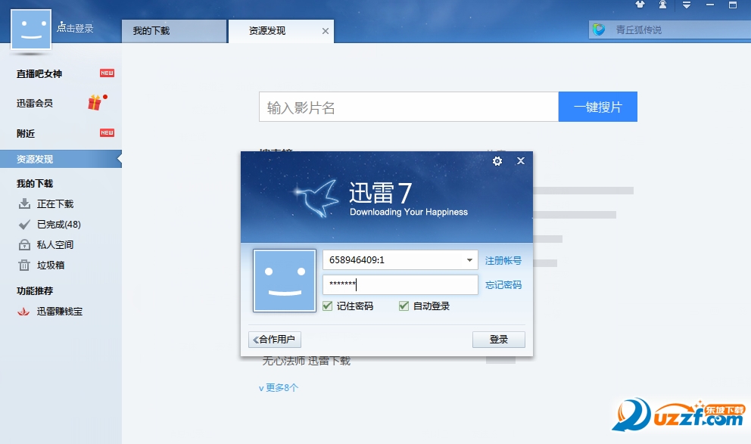The width and height of the screenshot is (751, 444).
Task: Open the 正在下载 list
Action: 55,203
